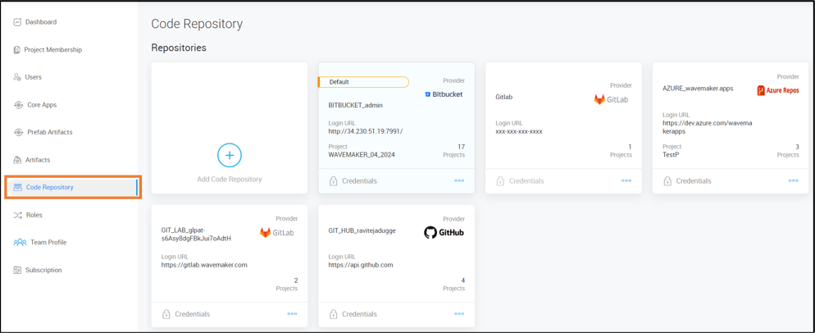Open more options on AZURE_wavemaker.apps card
815x333 pixels.
793,181
